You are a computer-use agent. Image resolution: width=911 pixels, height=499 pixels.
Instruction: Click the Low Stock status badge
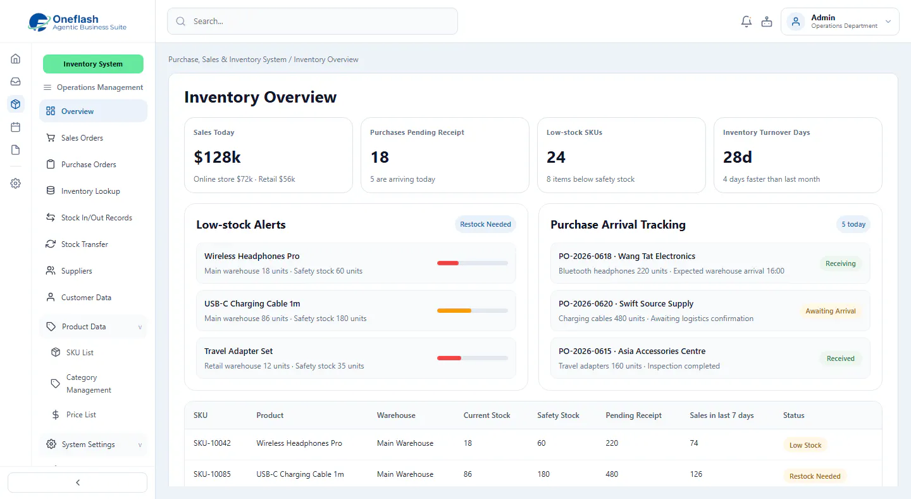(x=805, y=445)
